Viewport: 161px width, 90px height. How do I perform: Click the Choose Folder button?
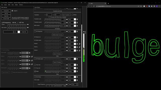tap(6, 19)
